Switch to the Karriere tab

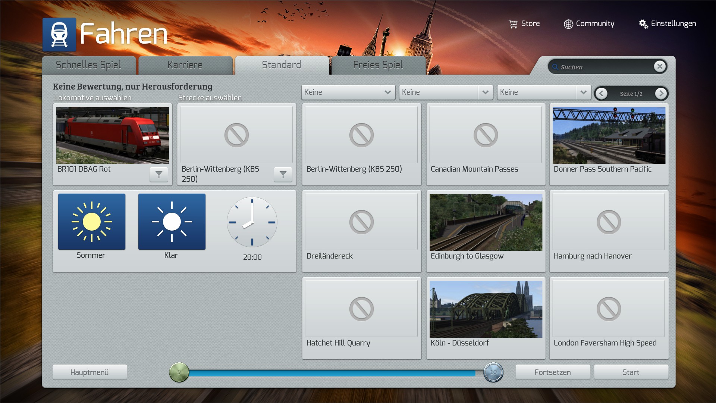185,65
